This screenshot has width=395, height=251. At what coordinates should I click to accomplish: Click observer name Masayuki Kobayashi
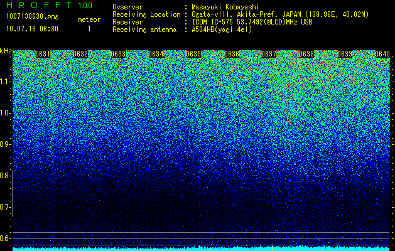coord(225,7)
